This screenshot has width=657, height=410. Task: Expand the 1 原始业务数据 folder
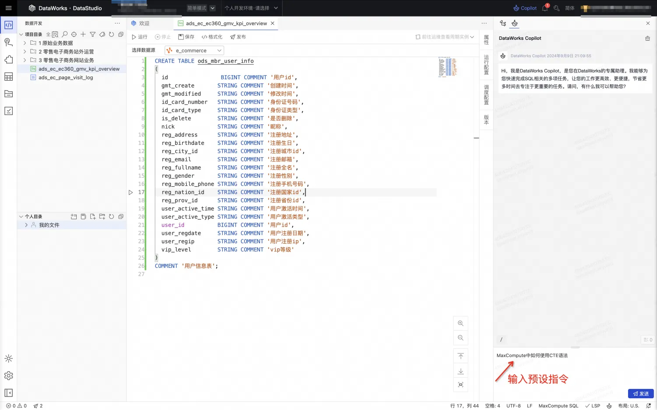pyautogui.click(x=25, y=43)
